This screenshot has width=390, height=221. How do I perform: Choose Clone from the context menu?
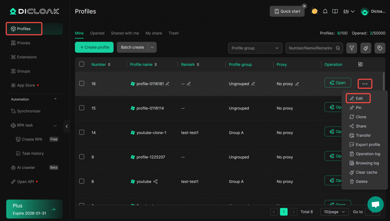[x=361, y=117]
